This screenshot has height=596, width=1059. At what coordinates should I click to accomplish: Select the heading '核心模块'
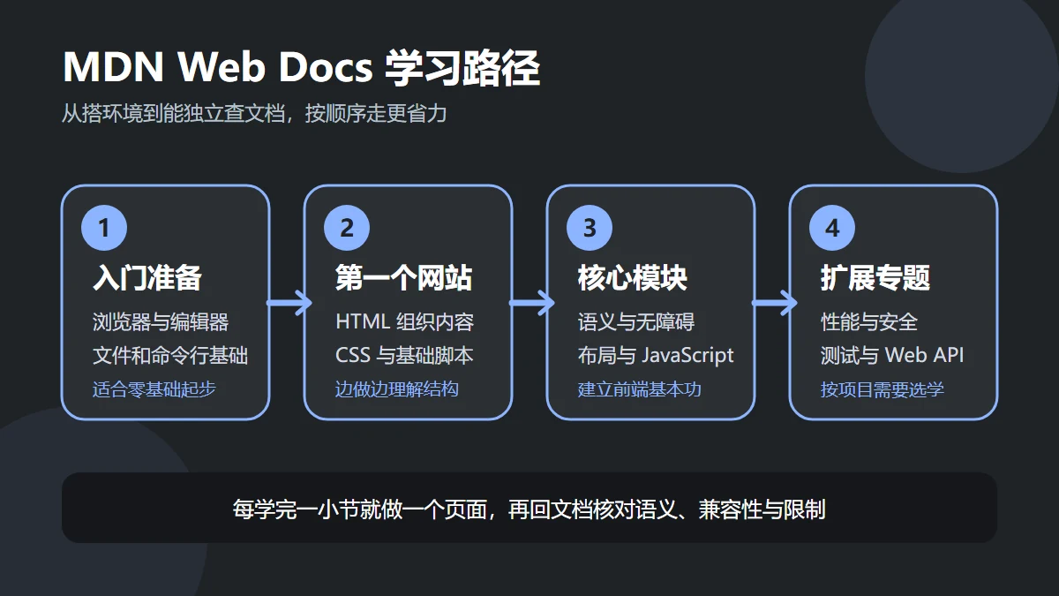[x=633, y=278]
